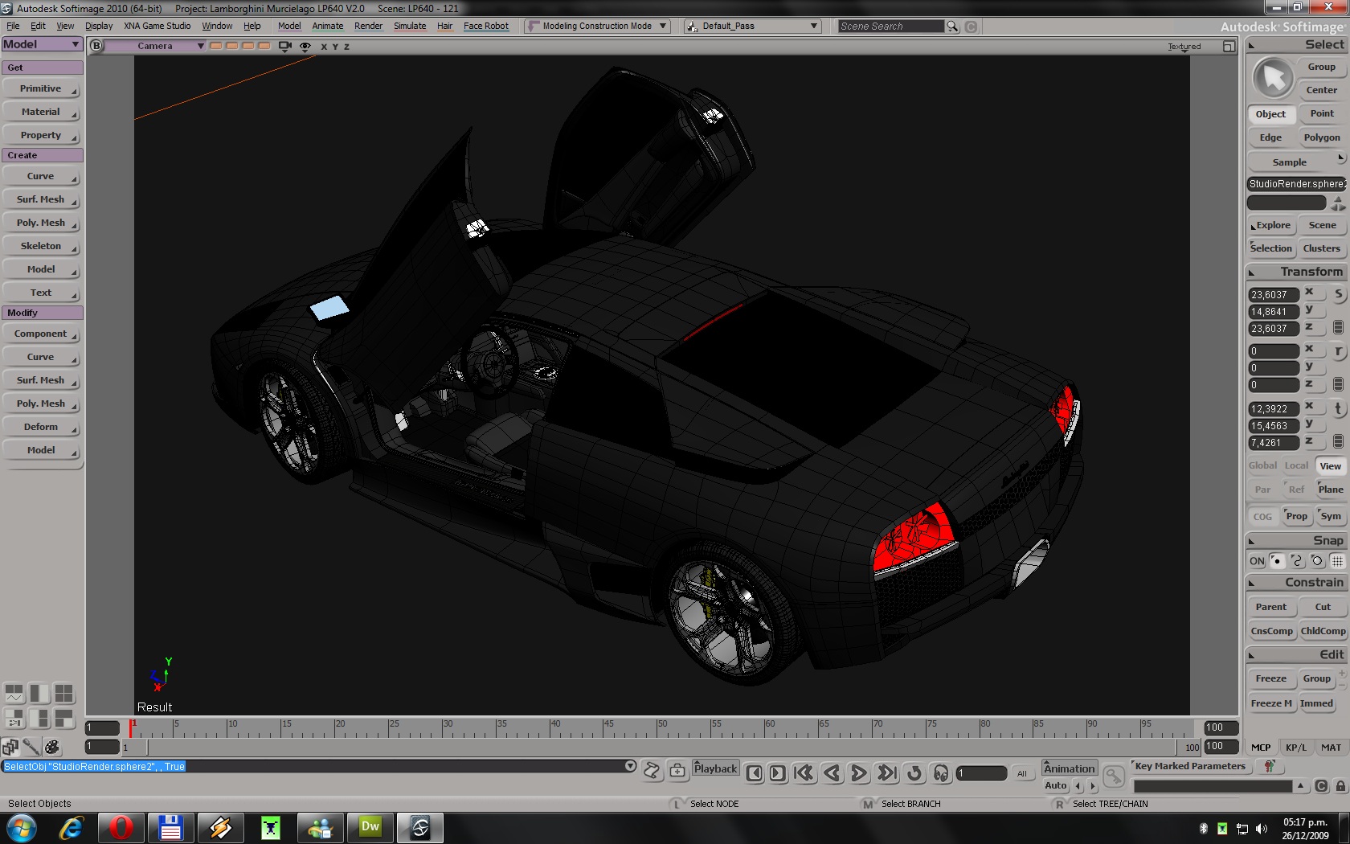Click the translate X value field
Screen dimensions: 1350x844
(x=1273, y=409)
